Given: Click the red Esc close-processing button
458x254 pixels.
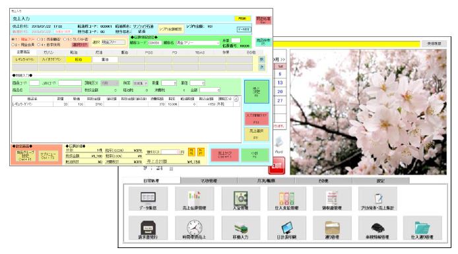Looking at the screenshot, I should click(x=263, y=20).
